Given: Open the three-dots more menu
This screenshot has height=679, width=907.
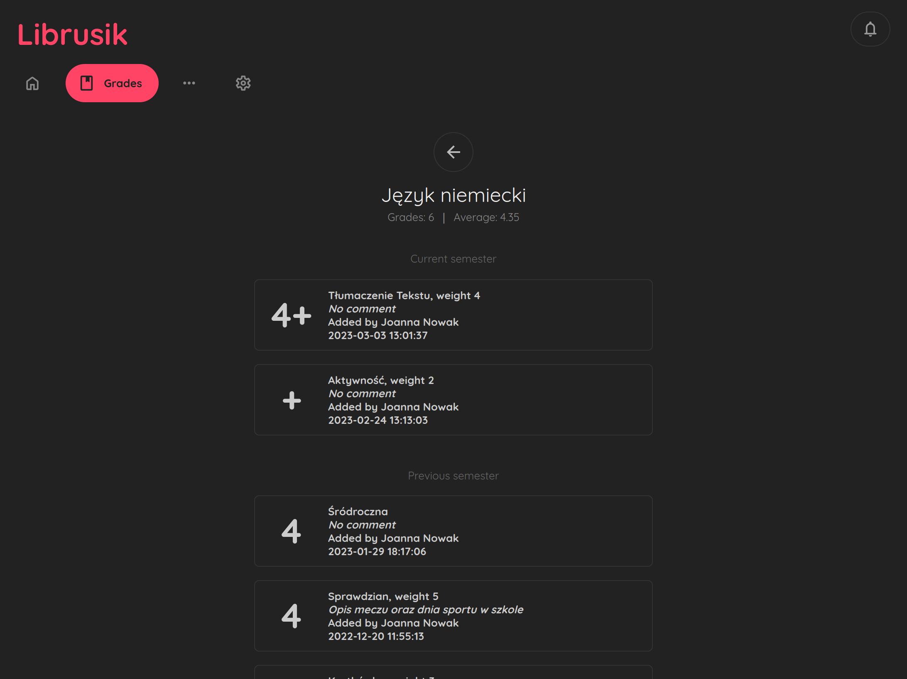Looking at the screenshot, I should 189,83.
